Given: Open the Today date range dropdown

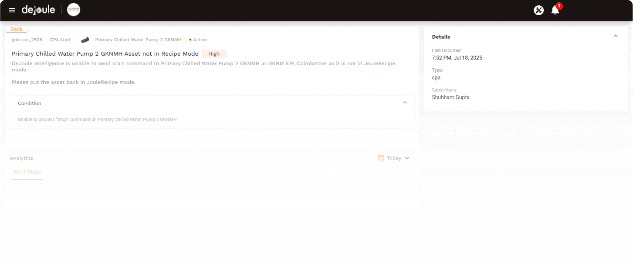Looking at the screenshot, I should click(394, 158).
